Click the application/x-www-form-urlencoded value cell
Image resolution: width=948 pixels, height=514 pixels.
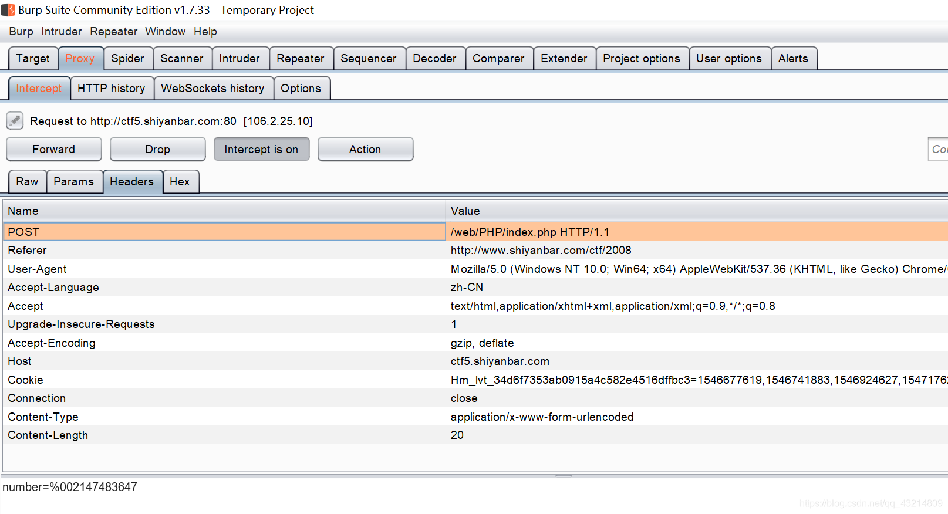pos(697,417)
